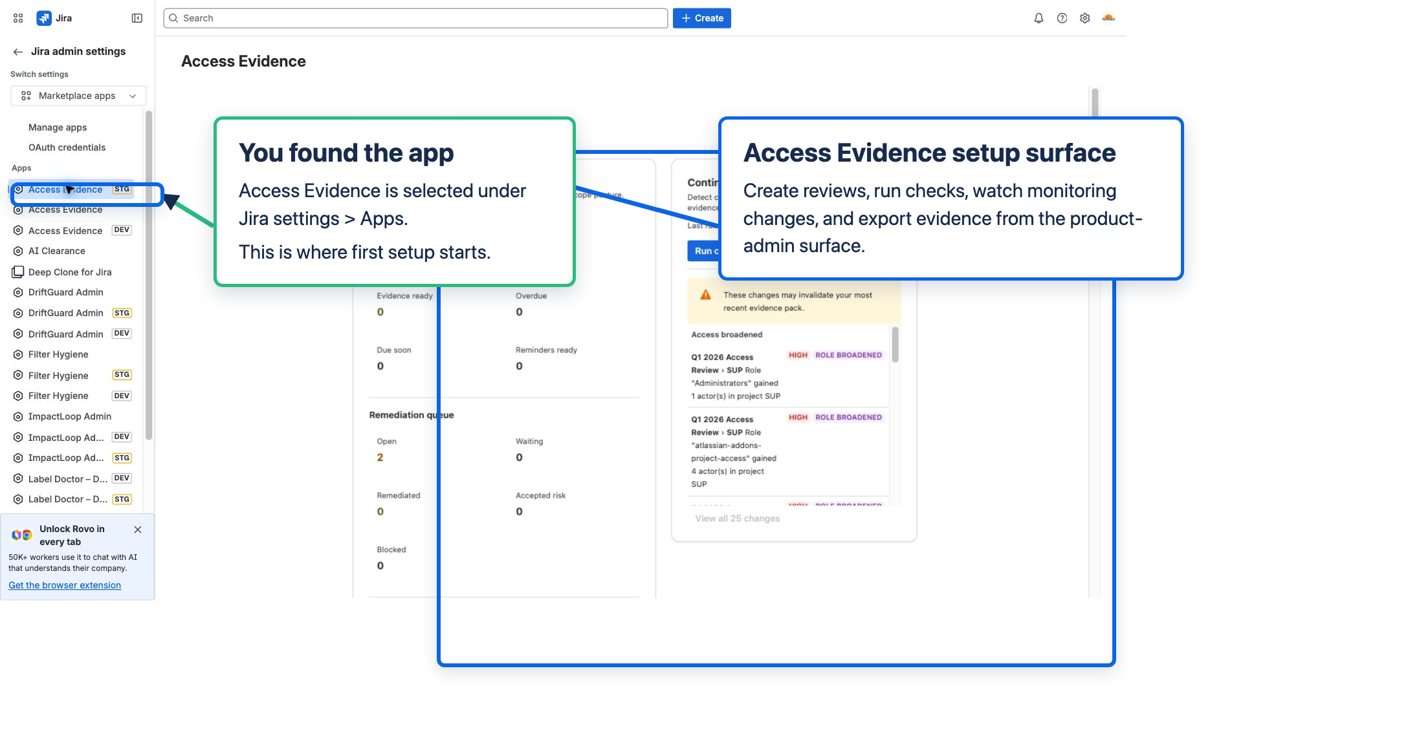The width and height of the screenshot is (1408, 750).
Task: Open DriftGuard Admin DEV
Action: (x=72, y=334)
